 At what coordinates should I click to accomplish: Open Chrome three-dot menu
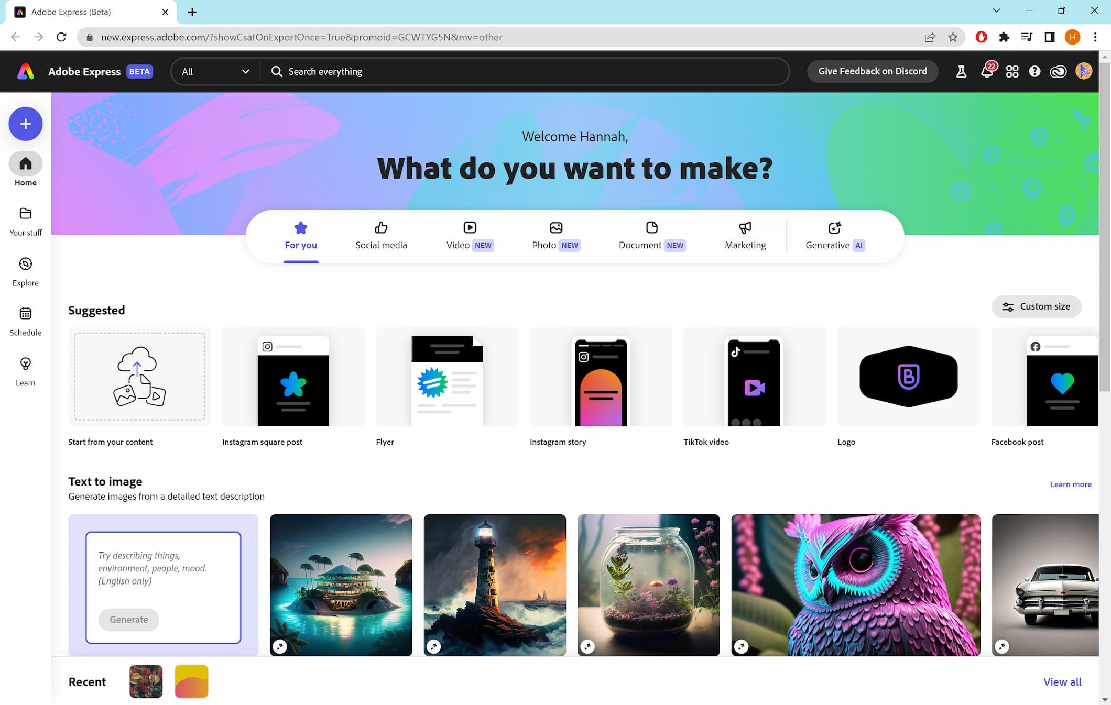click(x=1095, y=37)
